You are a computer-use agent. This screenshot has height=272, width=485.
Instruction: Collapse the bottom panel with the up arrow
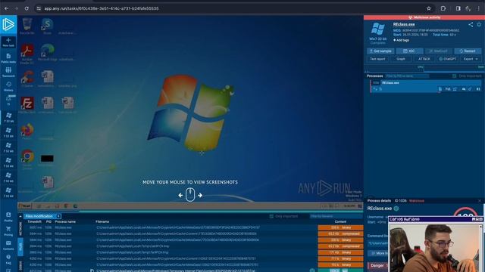click(20, 216)
